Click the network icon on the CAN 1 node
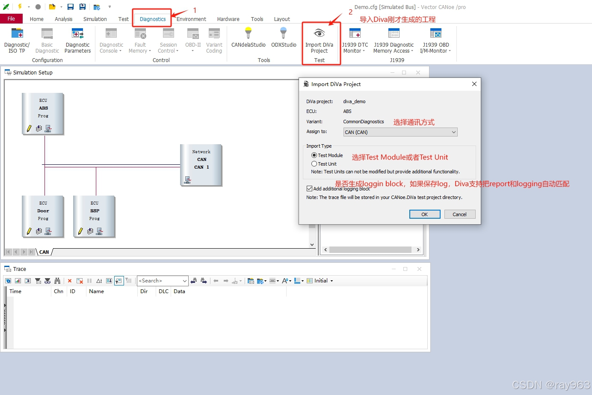 [x=187, y=180]
